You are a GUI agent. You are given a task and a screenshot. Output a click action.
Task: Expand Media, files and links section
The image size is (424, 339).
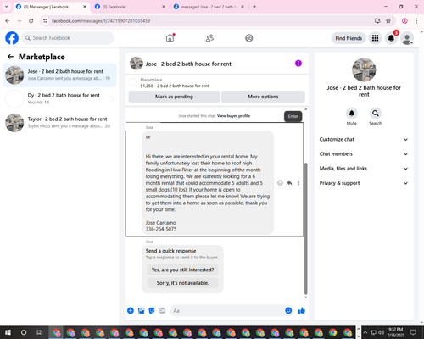click(x=364, y=169)
